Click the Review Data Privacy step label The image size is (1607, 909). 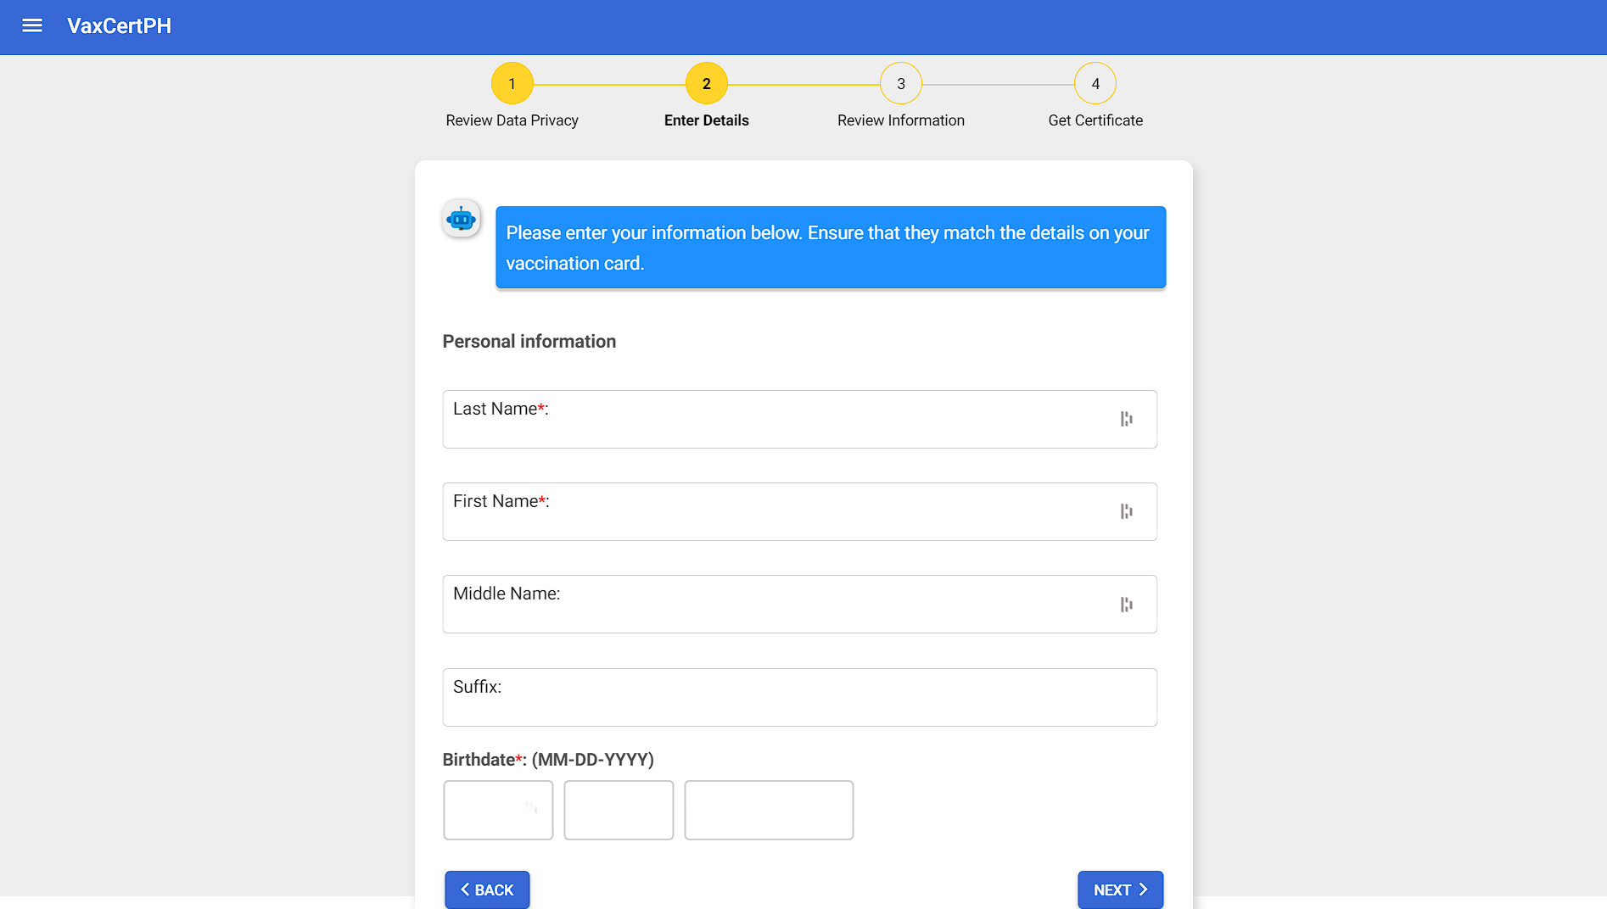tap(512, 120)
